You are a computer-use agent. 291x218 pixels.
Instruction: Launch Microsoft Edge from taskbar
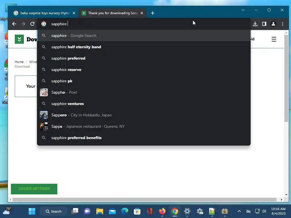125,211
